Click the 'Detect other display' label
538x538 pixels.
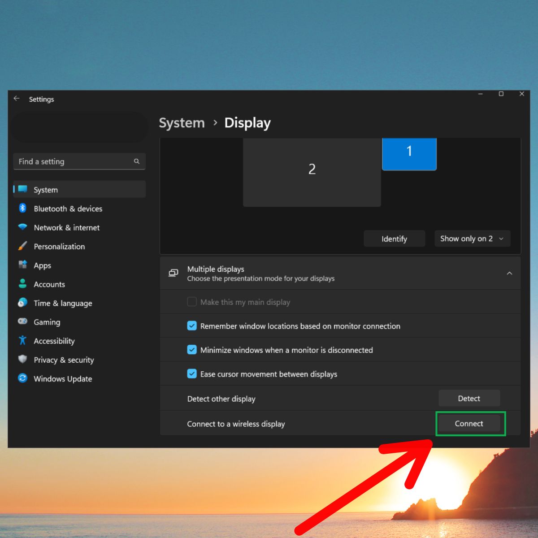coord(221,399)
